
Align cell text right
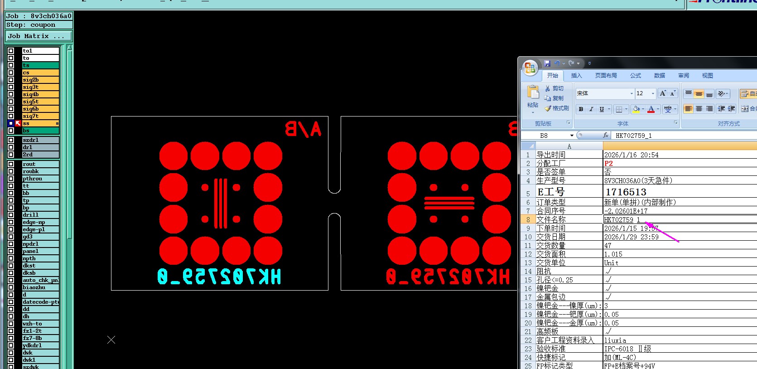coord(709,109)
